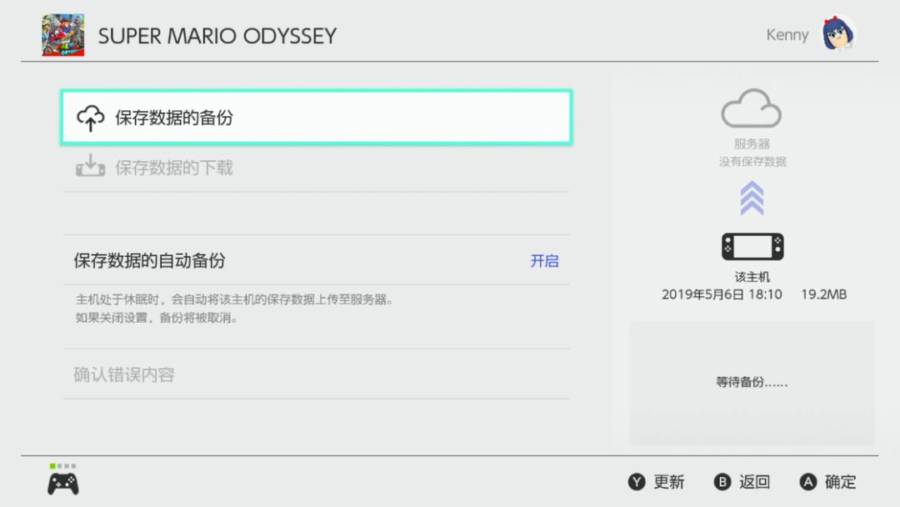Click the controller icon at bottom left
900x507 pixels.
(x=63, y=483)
